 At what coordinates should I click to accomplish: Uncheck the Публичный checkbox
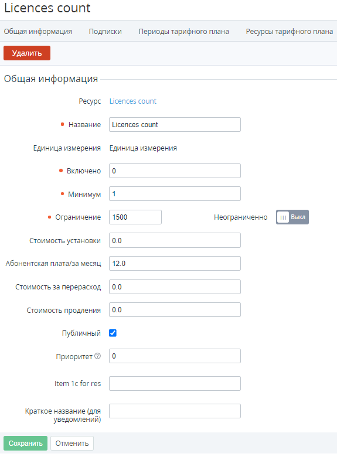pyautogui.click(x=113, y=333)
